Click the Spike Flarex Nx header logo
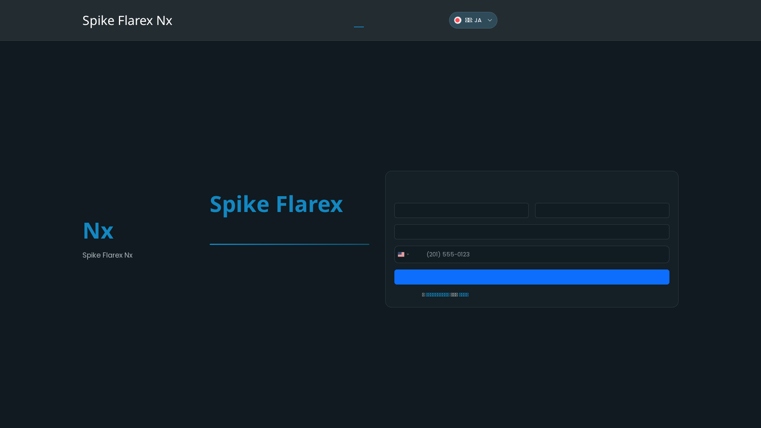The height and width of the screenshot is (428, 761). pyautogui.click(x=127, y=20)
